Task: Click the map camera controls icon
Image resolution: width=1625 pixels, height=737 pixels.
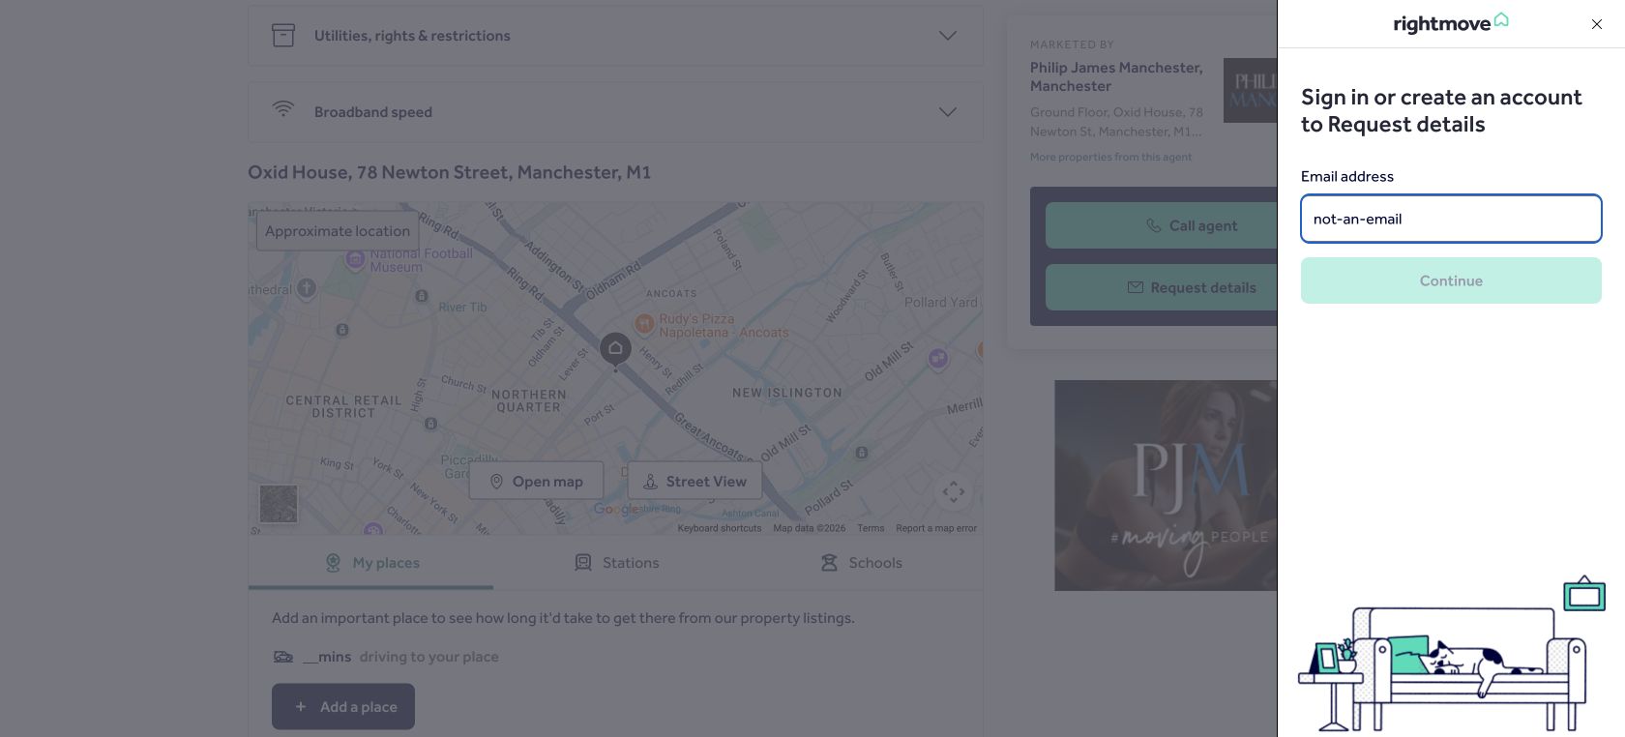Action: (x=954, y=492)
